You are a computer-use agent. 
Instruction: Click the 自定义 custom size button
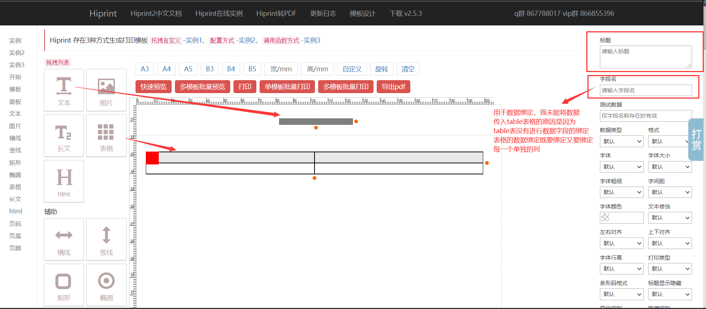[352, 69]
